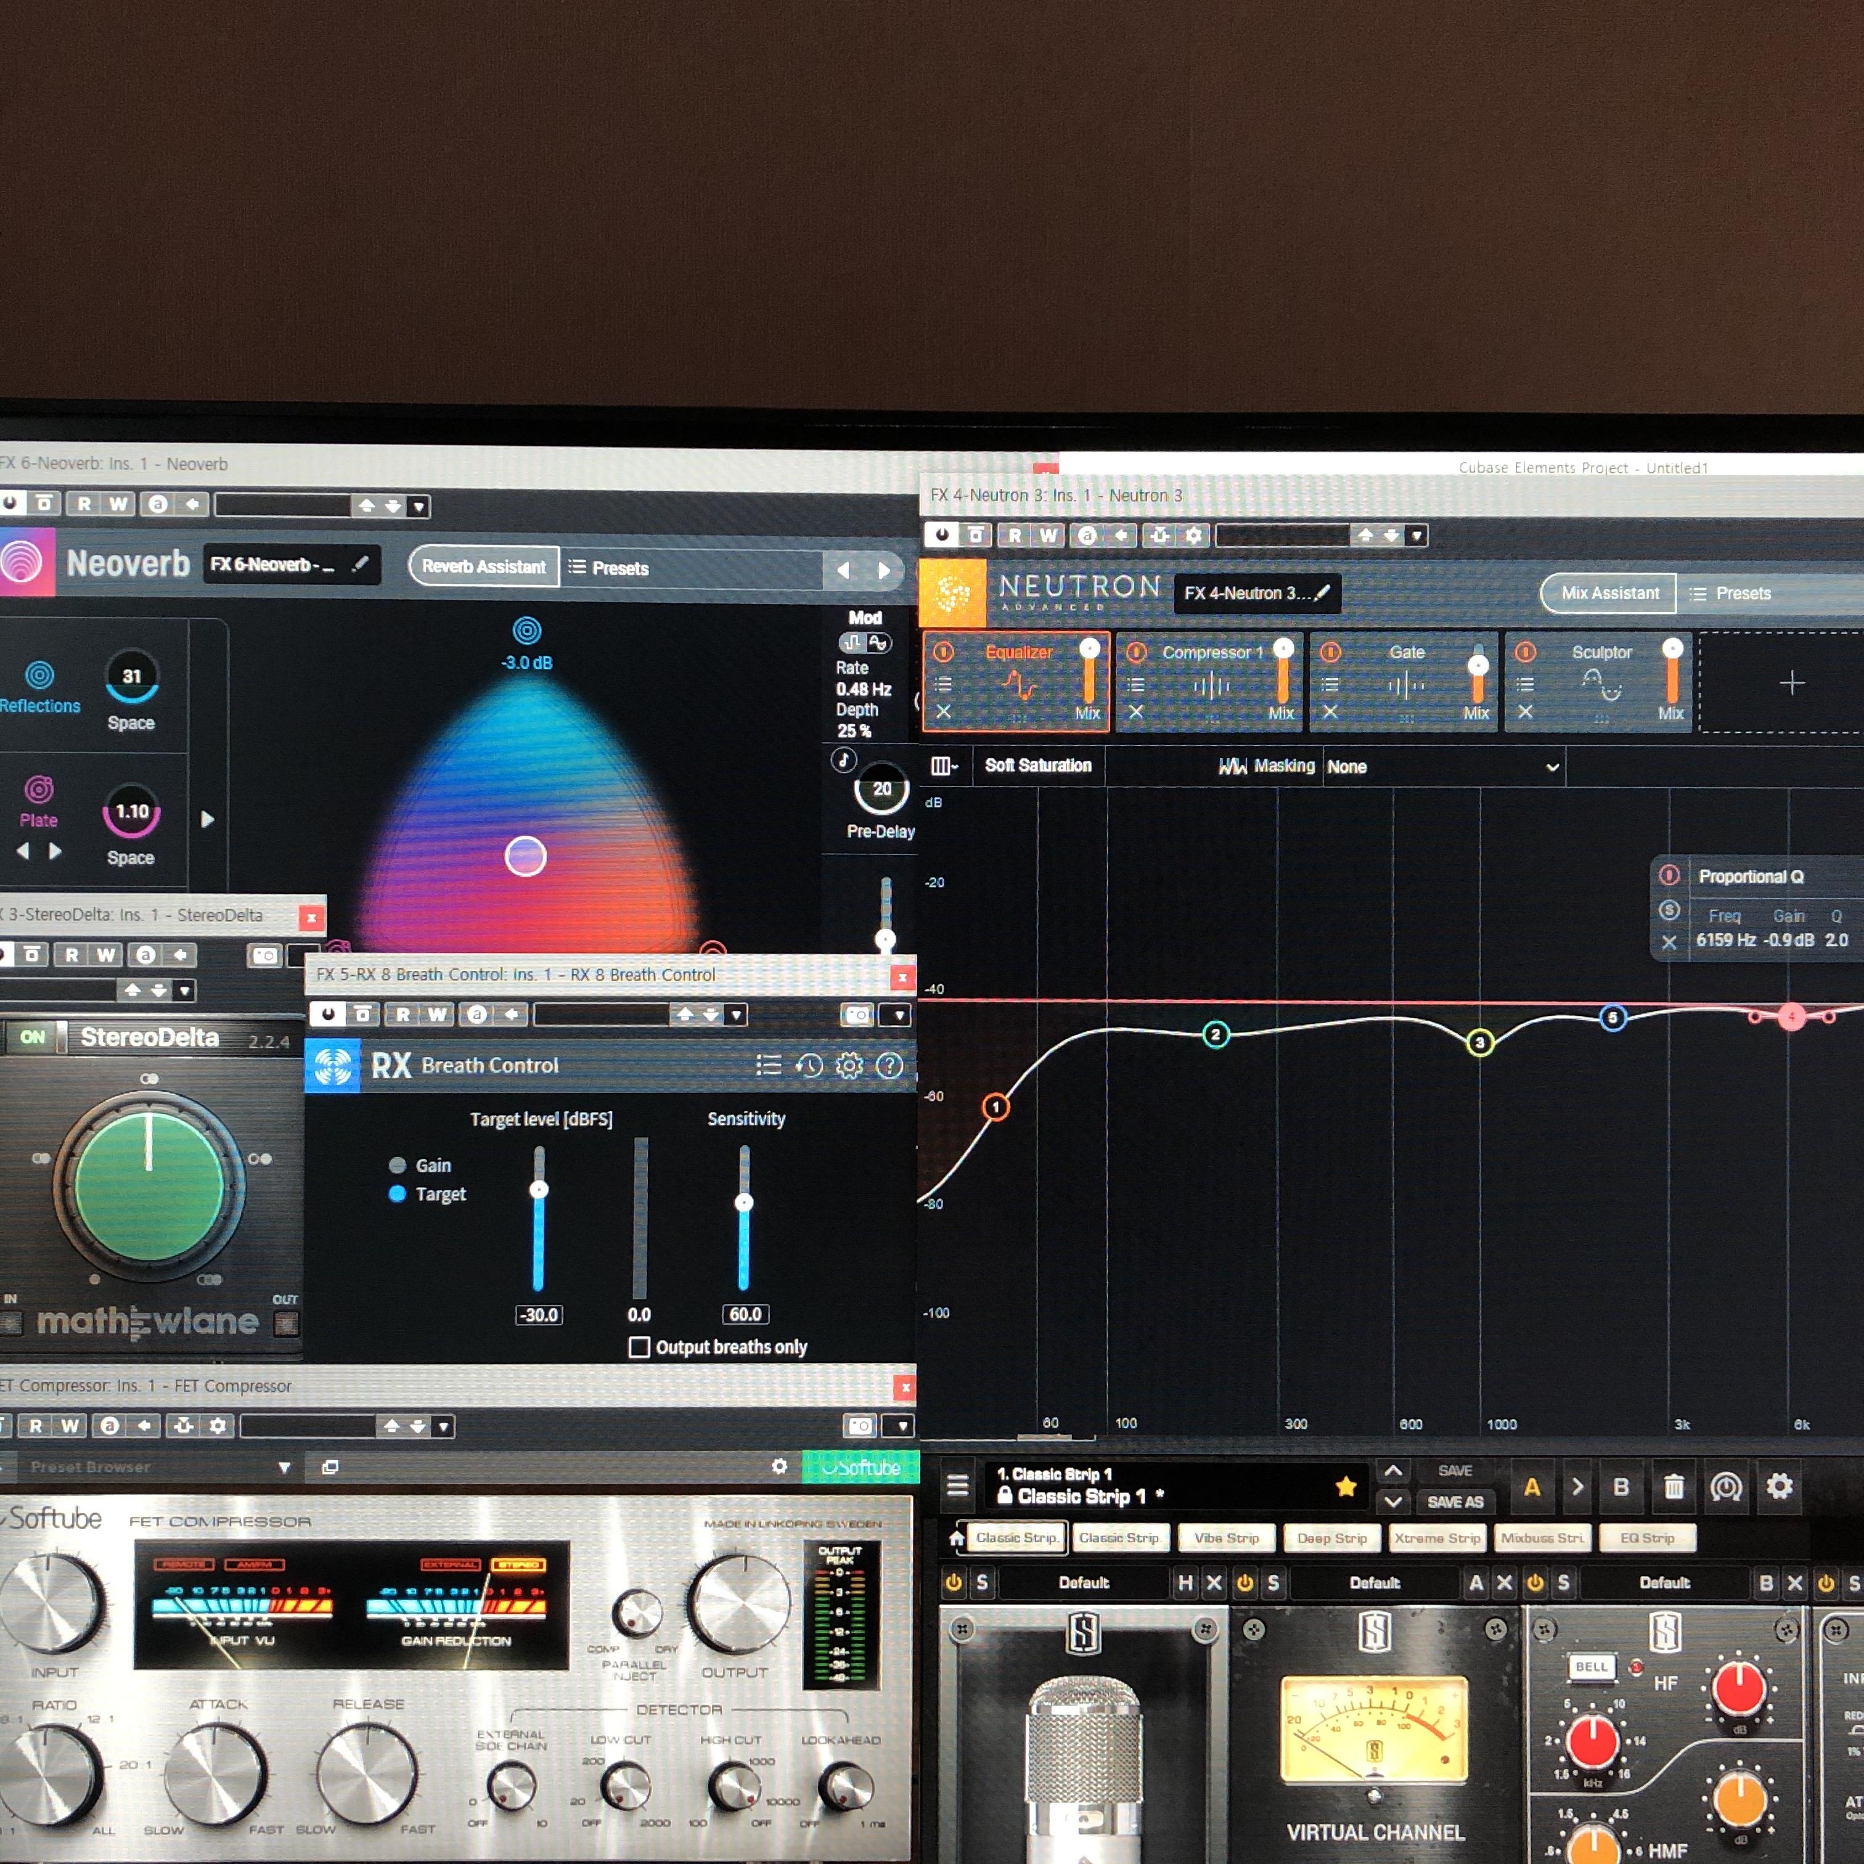This screenshot has height=1864, width=1864.
Task: Open RX Breath Control help icon
Action: tap(889, 1065)
